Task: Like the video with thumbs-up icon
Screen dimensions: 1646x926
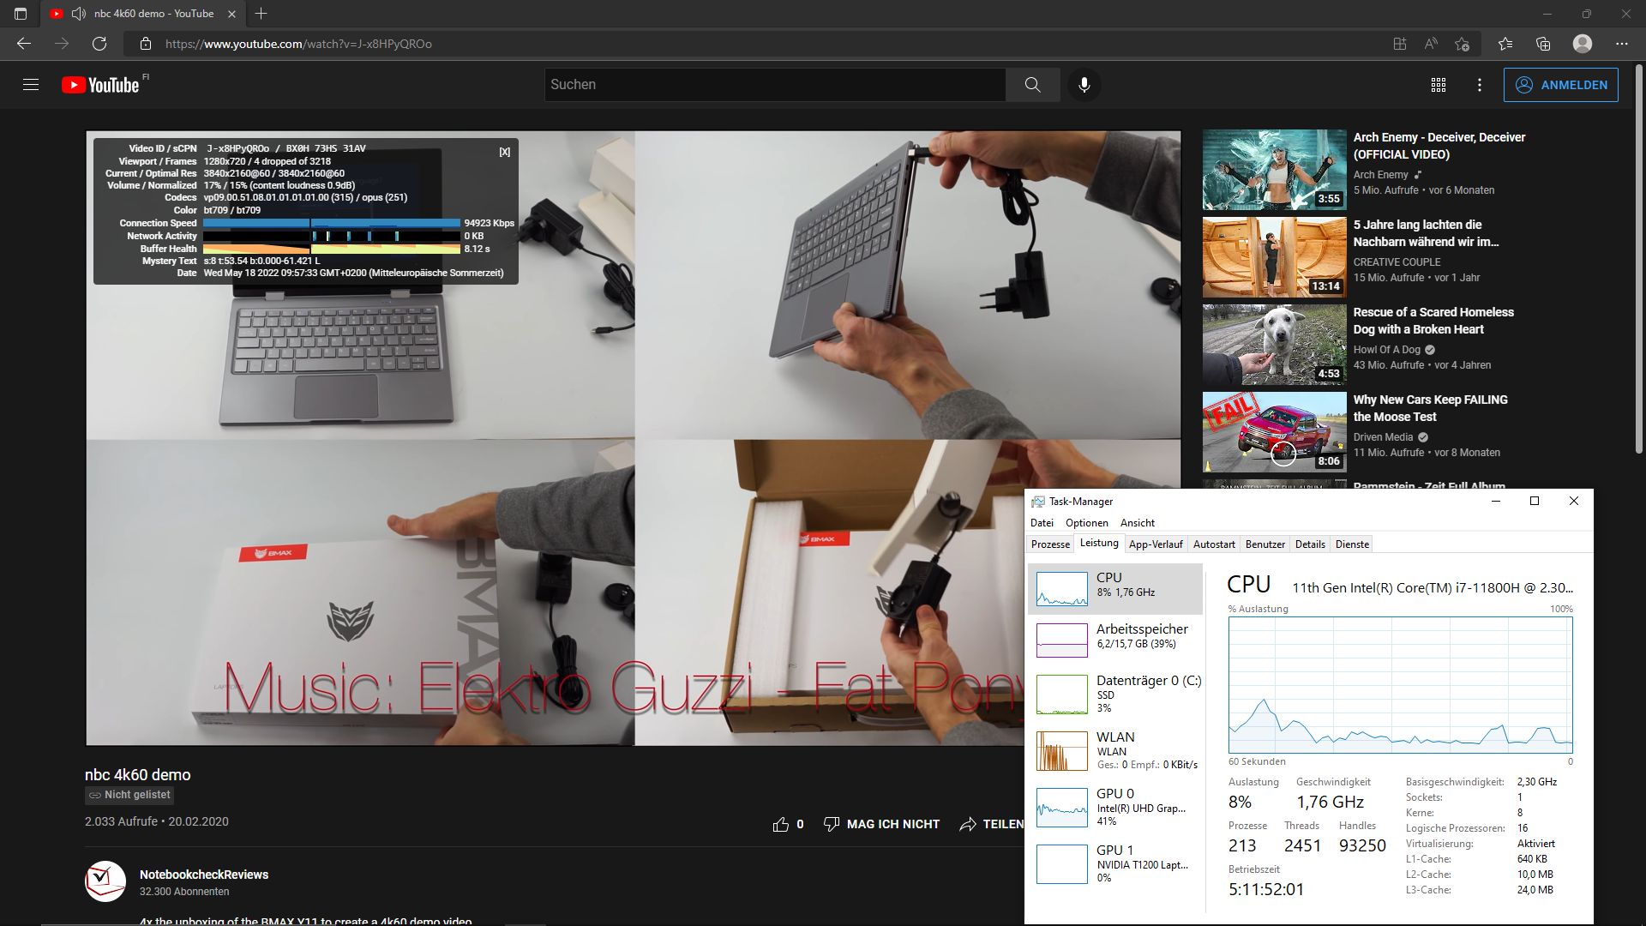Action: 780,824
